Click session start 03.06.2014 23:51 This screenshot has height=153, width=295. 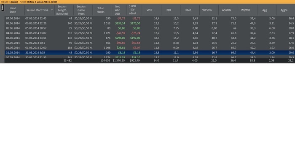(36, 38)
